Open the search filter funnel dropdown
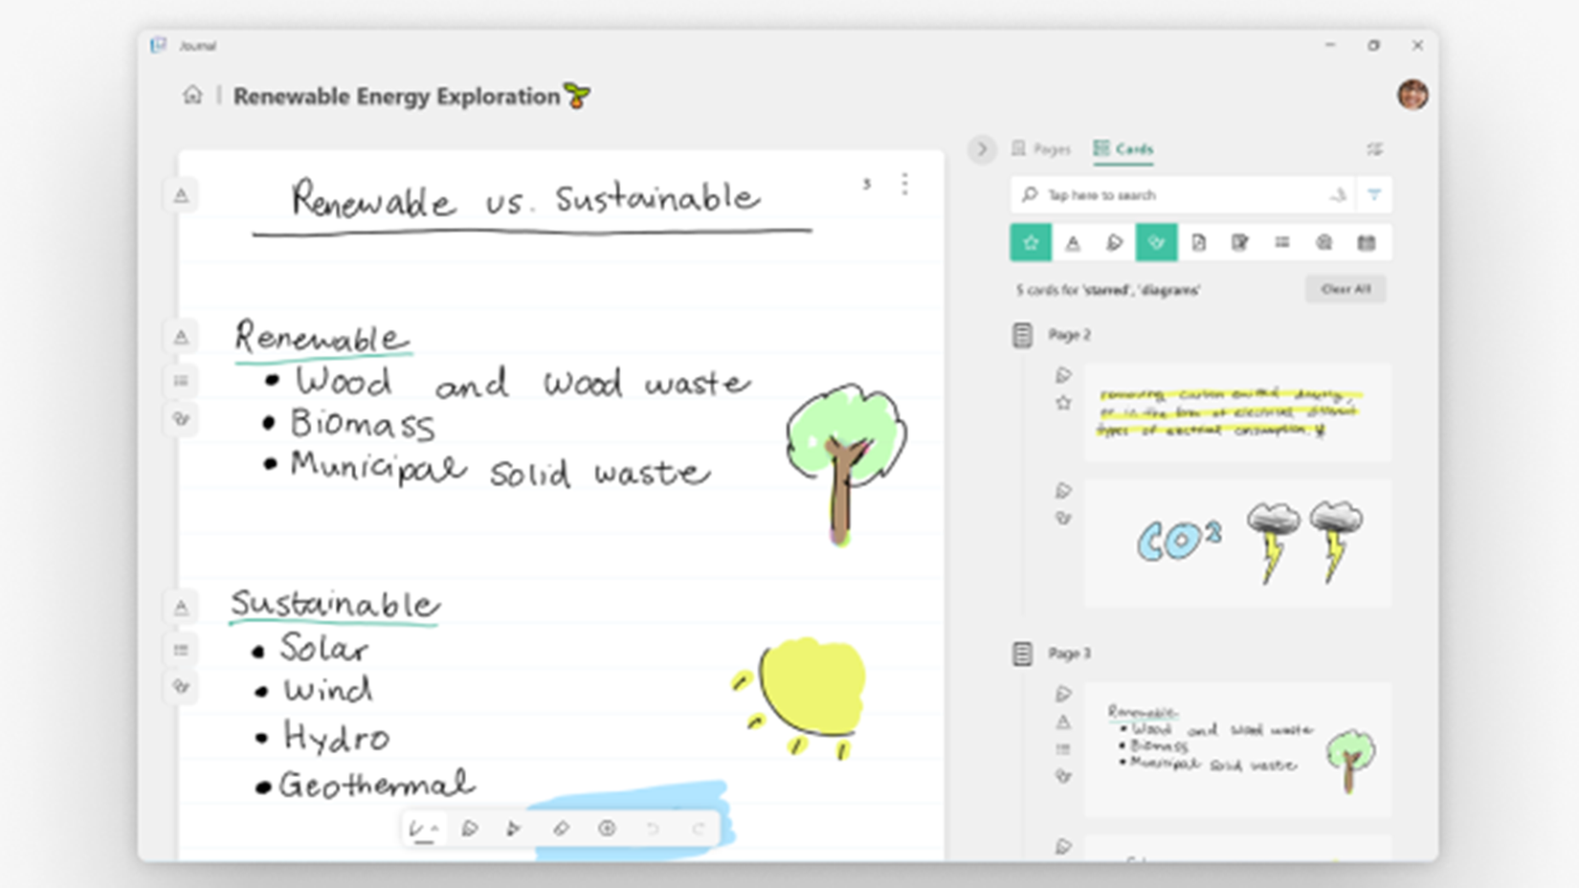Screen dimensions: 1579x888 pyautogui.click(x=1374, y=195)
